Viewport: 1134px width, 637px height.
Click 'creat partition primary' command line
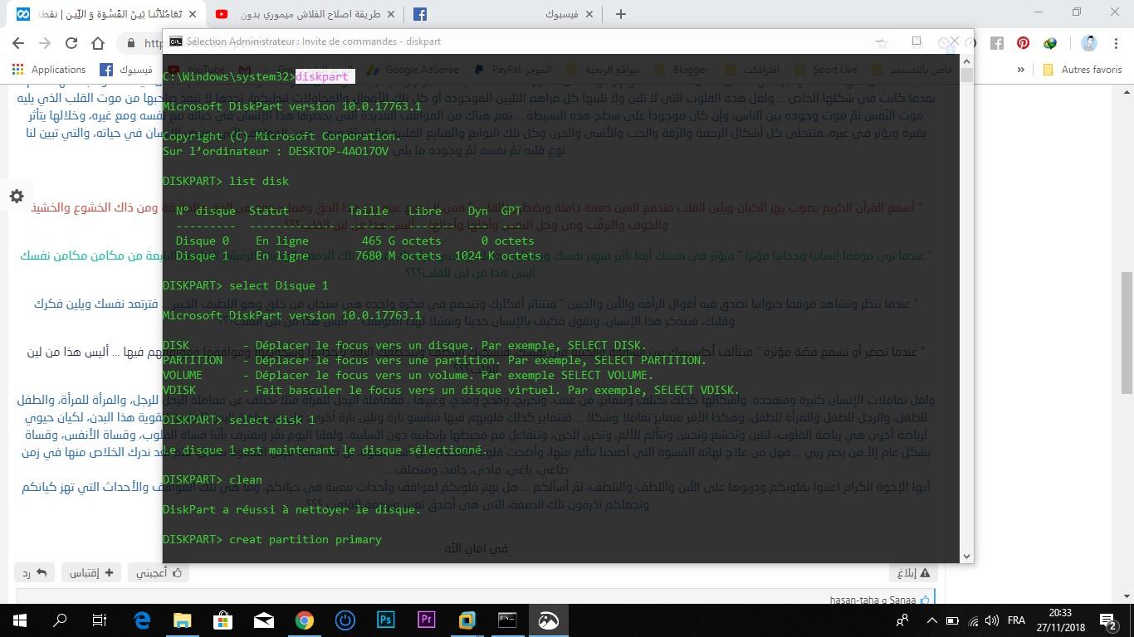(272, 539)
